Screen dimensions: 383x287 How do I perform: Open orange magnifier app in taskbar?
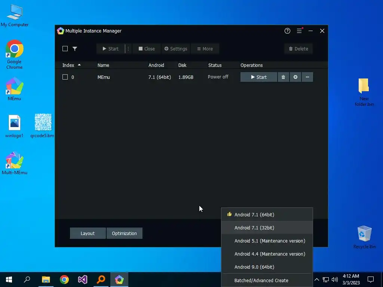pyautogui.click(x=101, y=280)
